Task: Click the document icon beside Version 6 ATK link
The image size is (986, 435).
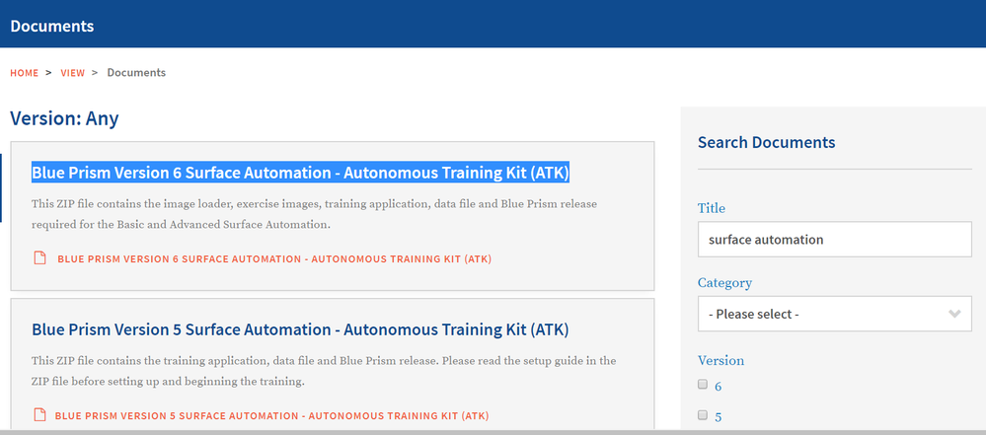Action: [x=39, y=258]
